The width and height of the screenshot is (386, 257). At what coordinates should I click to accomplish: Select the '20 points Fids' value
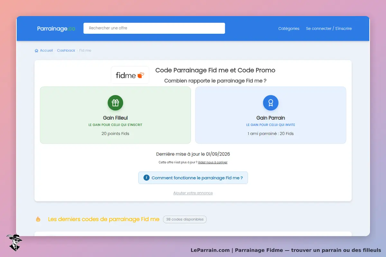click(x=115, y=133)
